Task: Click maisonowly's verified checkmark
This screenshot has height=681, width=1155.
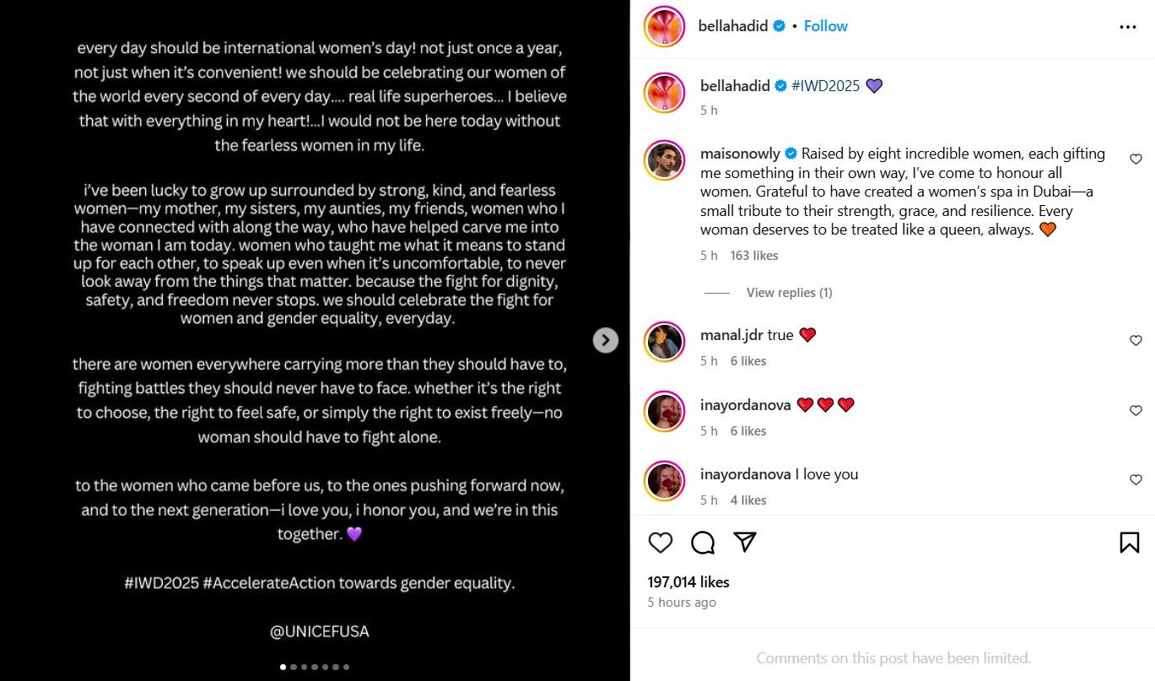Action: pyautogui.click(x=791, y=154)
